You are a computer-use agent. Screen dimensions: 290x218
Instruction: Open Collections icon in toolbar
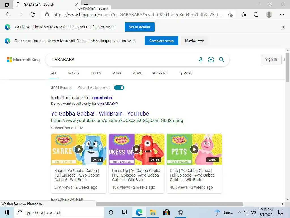tap(256, 14)
